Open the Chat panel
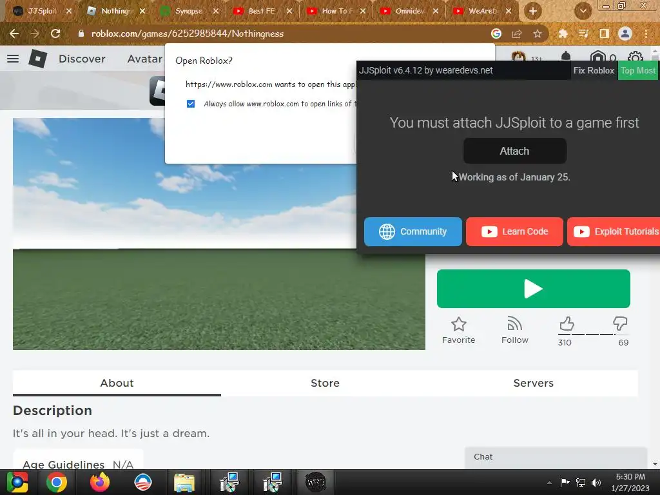660x495 pixels. (556, 457)
